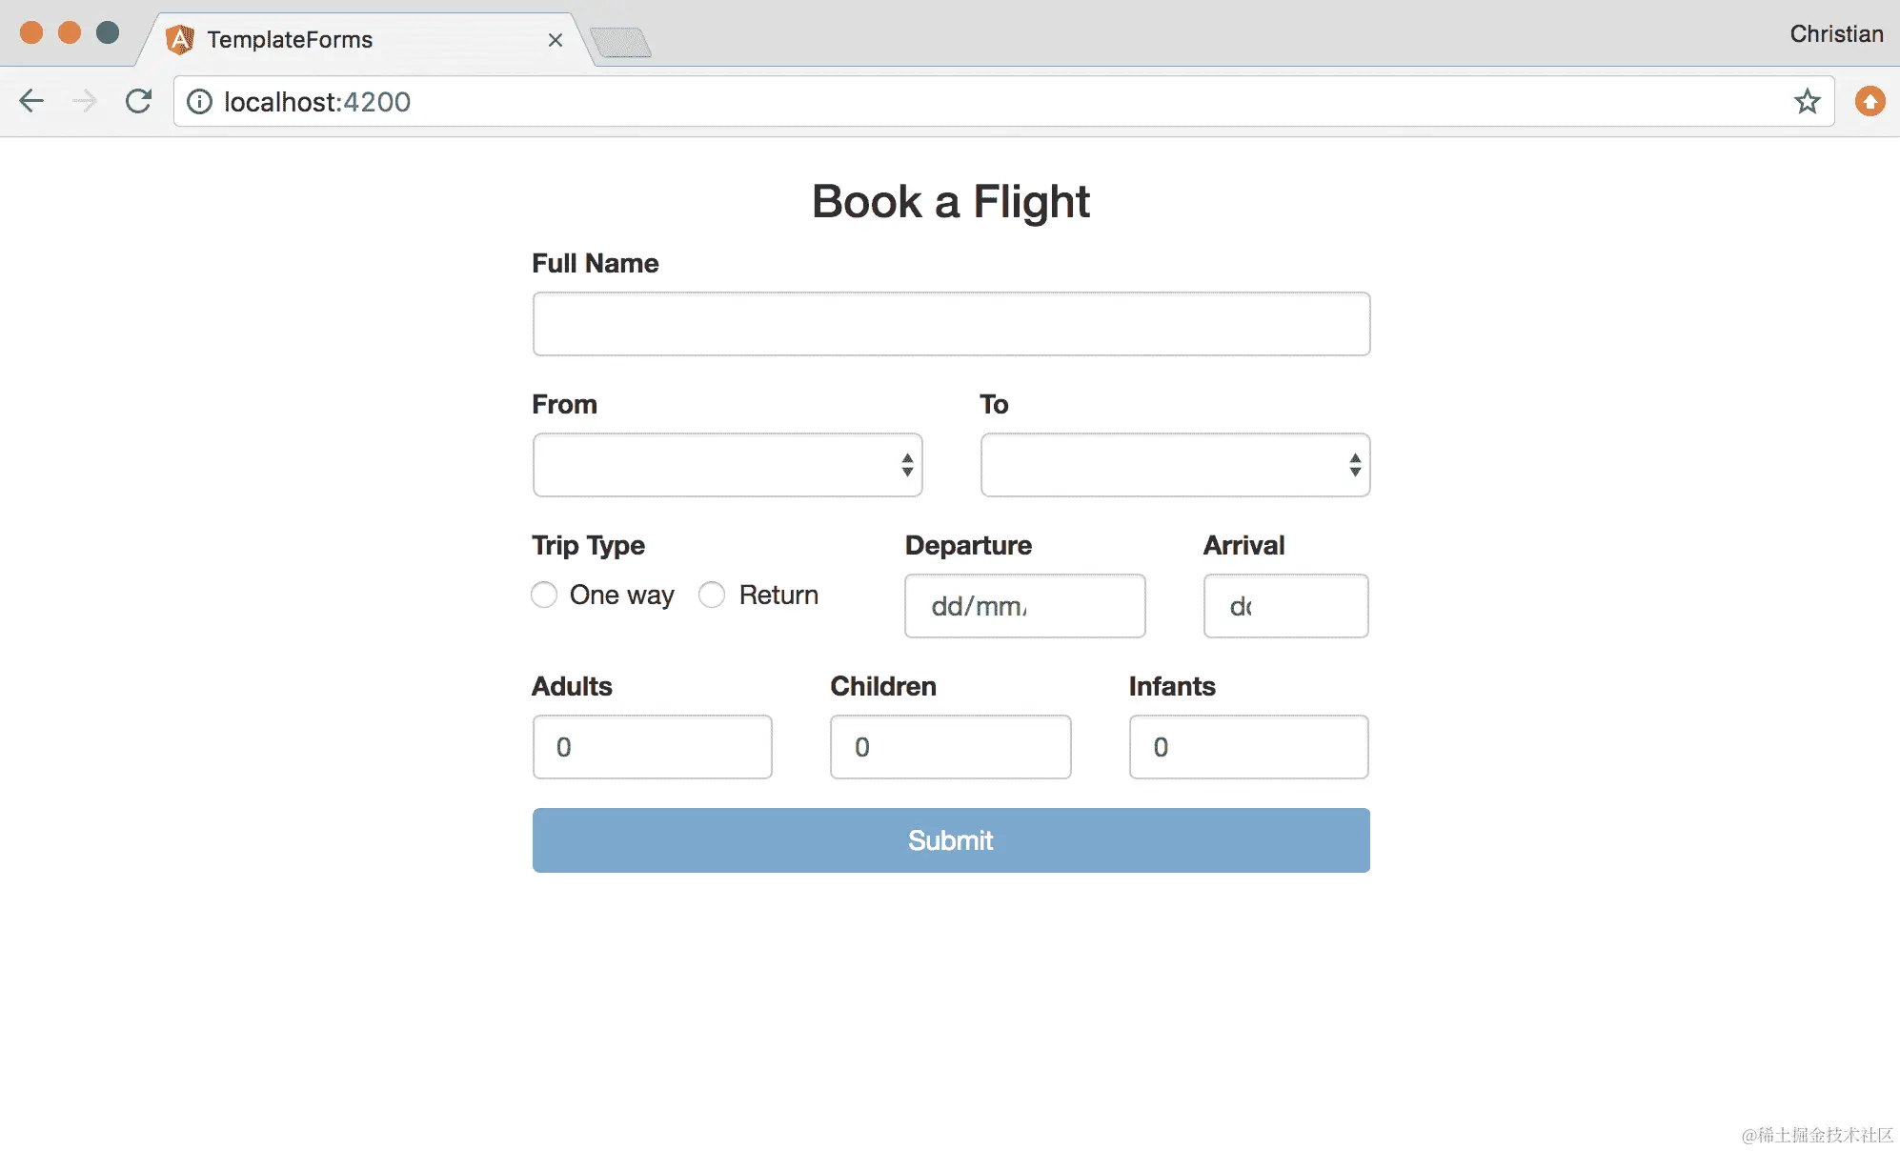Bookmark page with the star icon
Viewport: 1900px width, 1151px height.
click(x=1807, y=101)
